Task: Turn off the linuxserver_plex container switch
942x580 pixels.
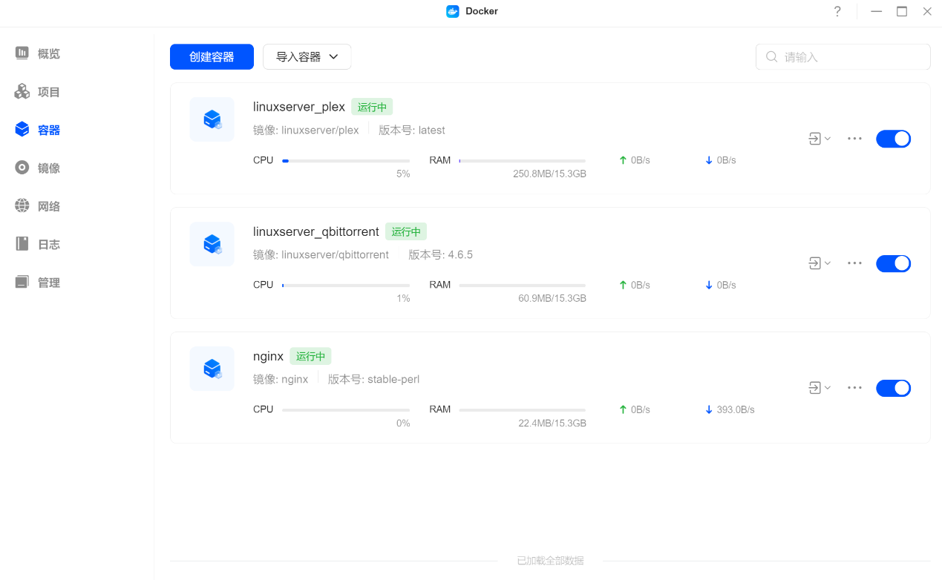Action: [x=894, y=139]
